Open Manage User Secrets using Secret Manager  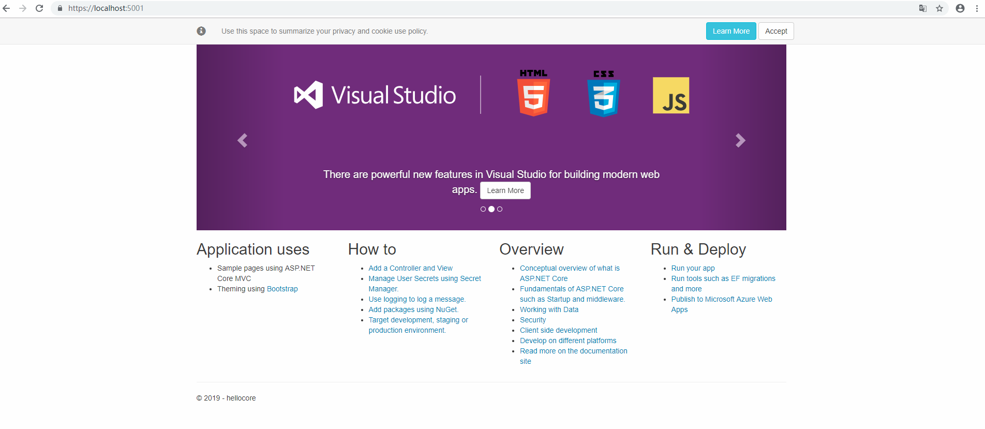point(425,284)
